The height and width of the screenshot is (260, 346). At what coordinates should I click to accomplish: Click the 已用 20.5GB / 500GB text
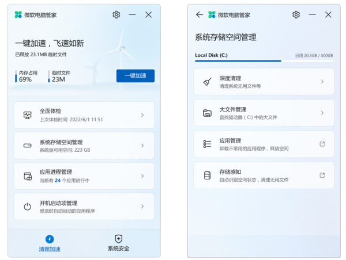314,55
